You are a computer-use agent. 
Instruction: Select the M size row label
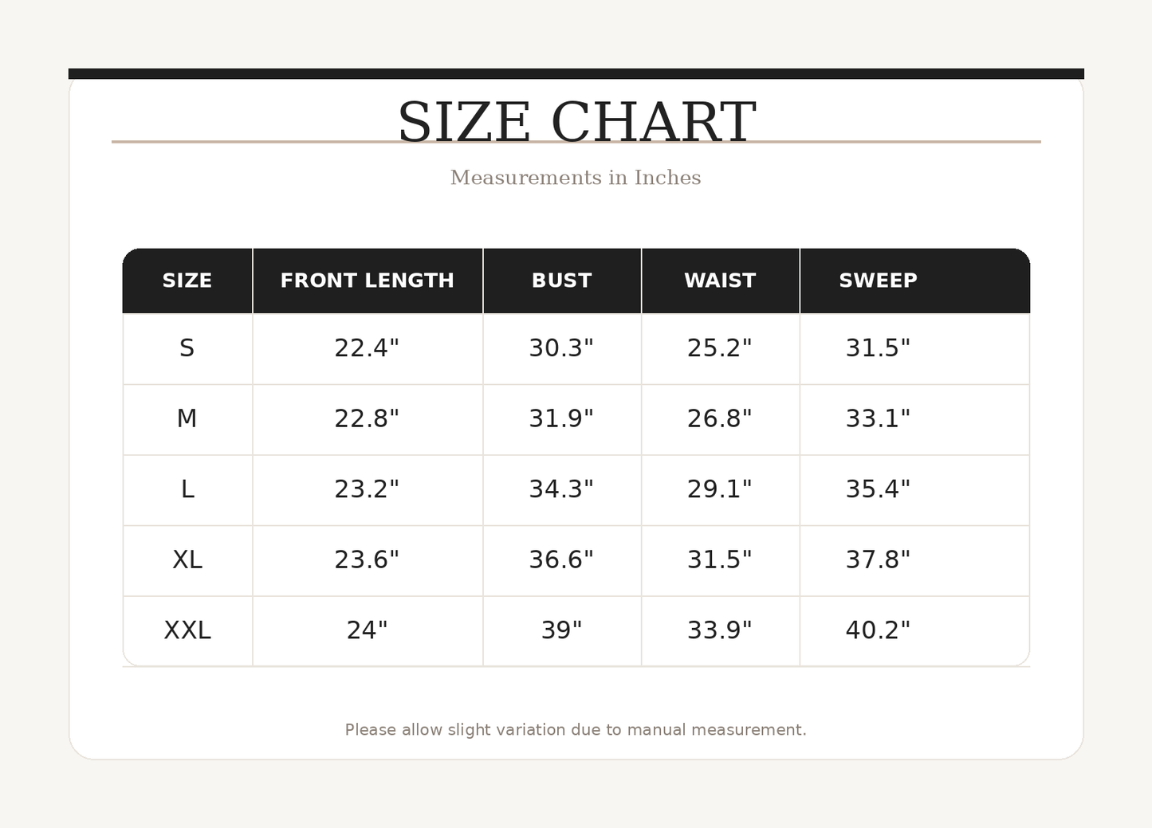[x=187, y=418]
